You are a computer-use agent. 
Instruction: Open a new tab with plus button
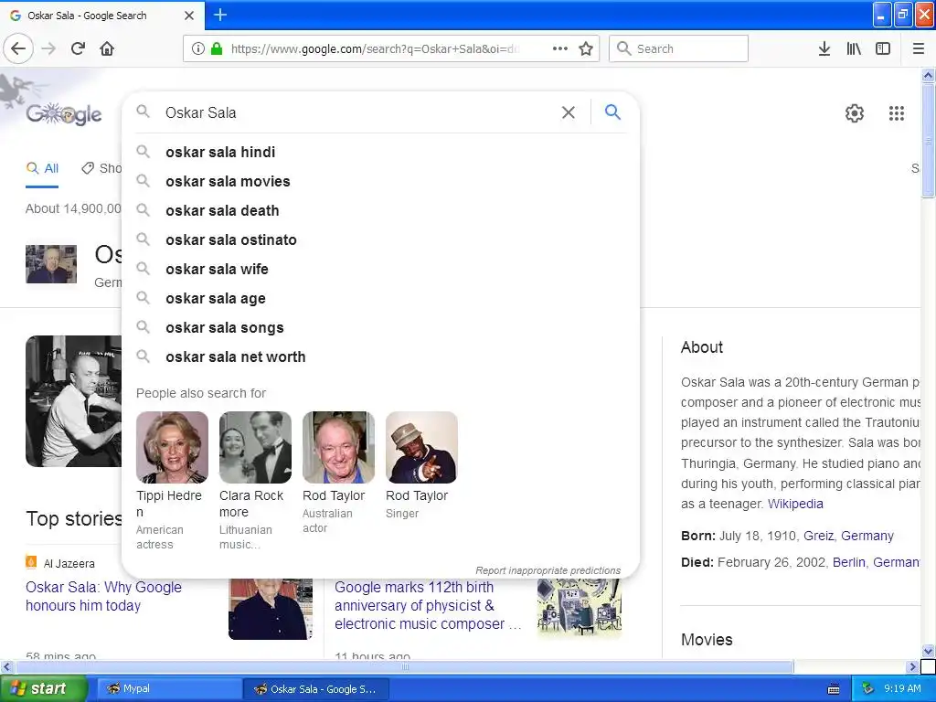click(x=219, y=15)
